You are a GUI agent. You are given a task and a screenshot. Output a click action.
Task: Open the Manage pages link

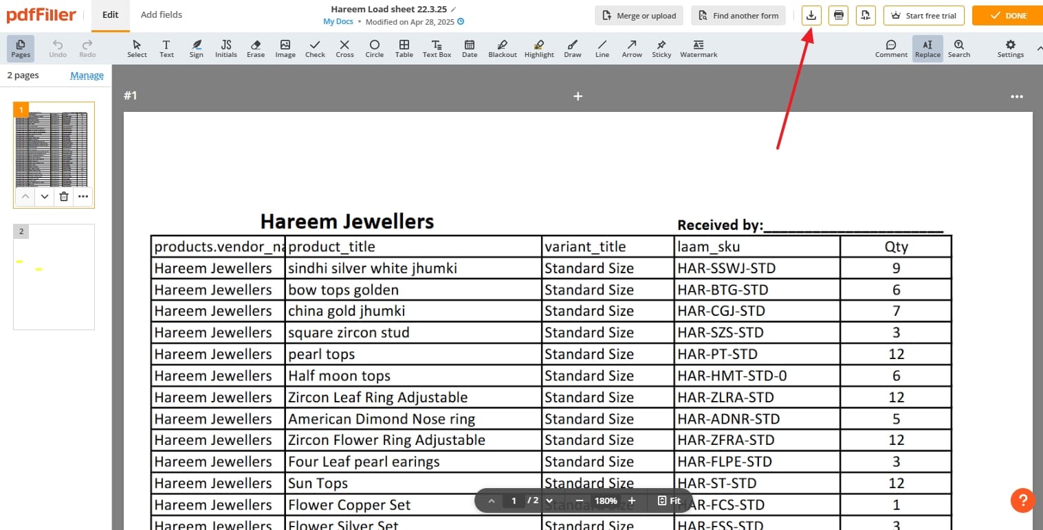click(x=87, y=76)
